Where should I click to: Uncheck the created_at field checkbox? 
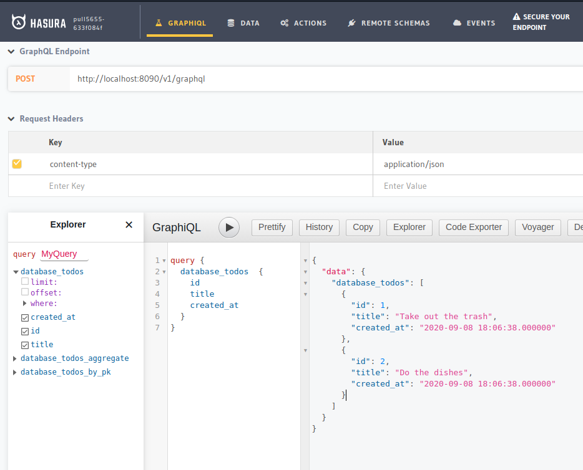point(25,317)
